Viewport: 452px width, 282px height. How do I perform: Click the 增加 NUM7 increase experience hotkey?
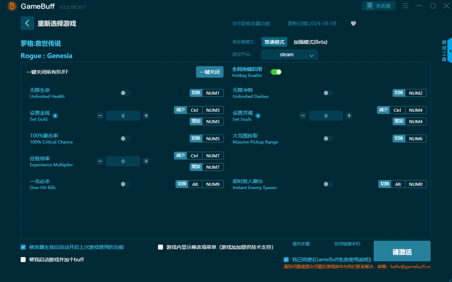click(x=207, y=167)
